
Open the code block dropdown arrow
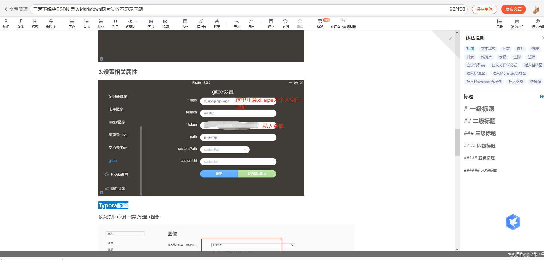(136, 21)
